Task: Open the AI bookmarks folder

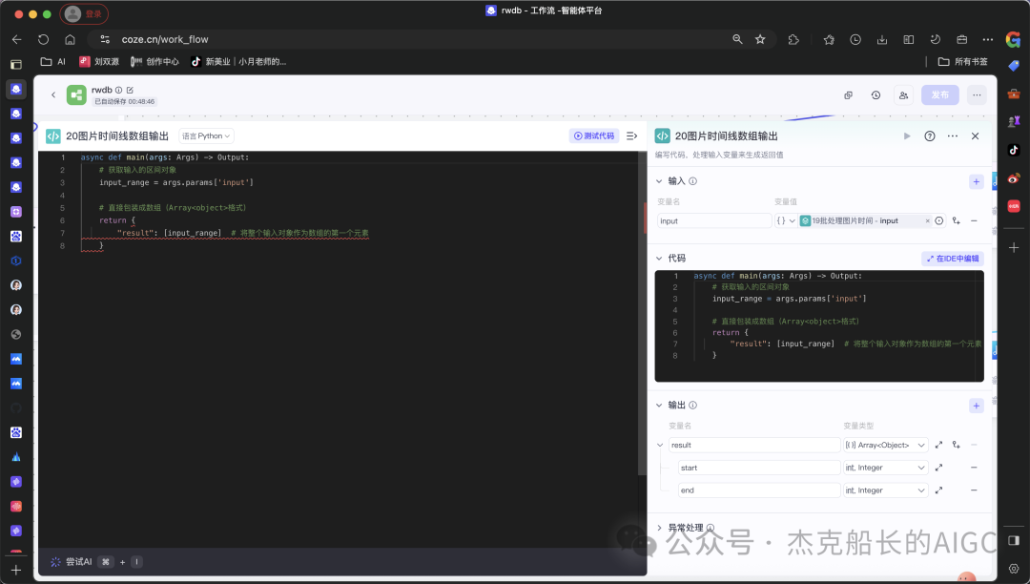Action: [x=53, y=61]
